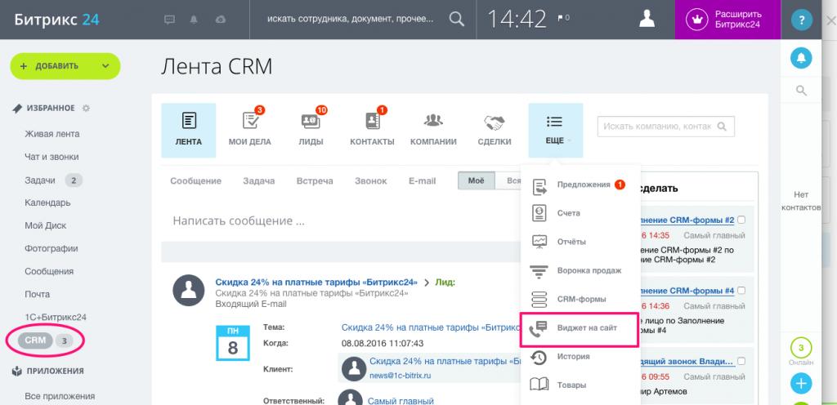The width and height of the screenshot is (837, 405).
Task: Open CRM in left sidebar
Action: [35, 340]
